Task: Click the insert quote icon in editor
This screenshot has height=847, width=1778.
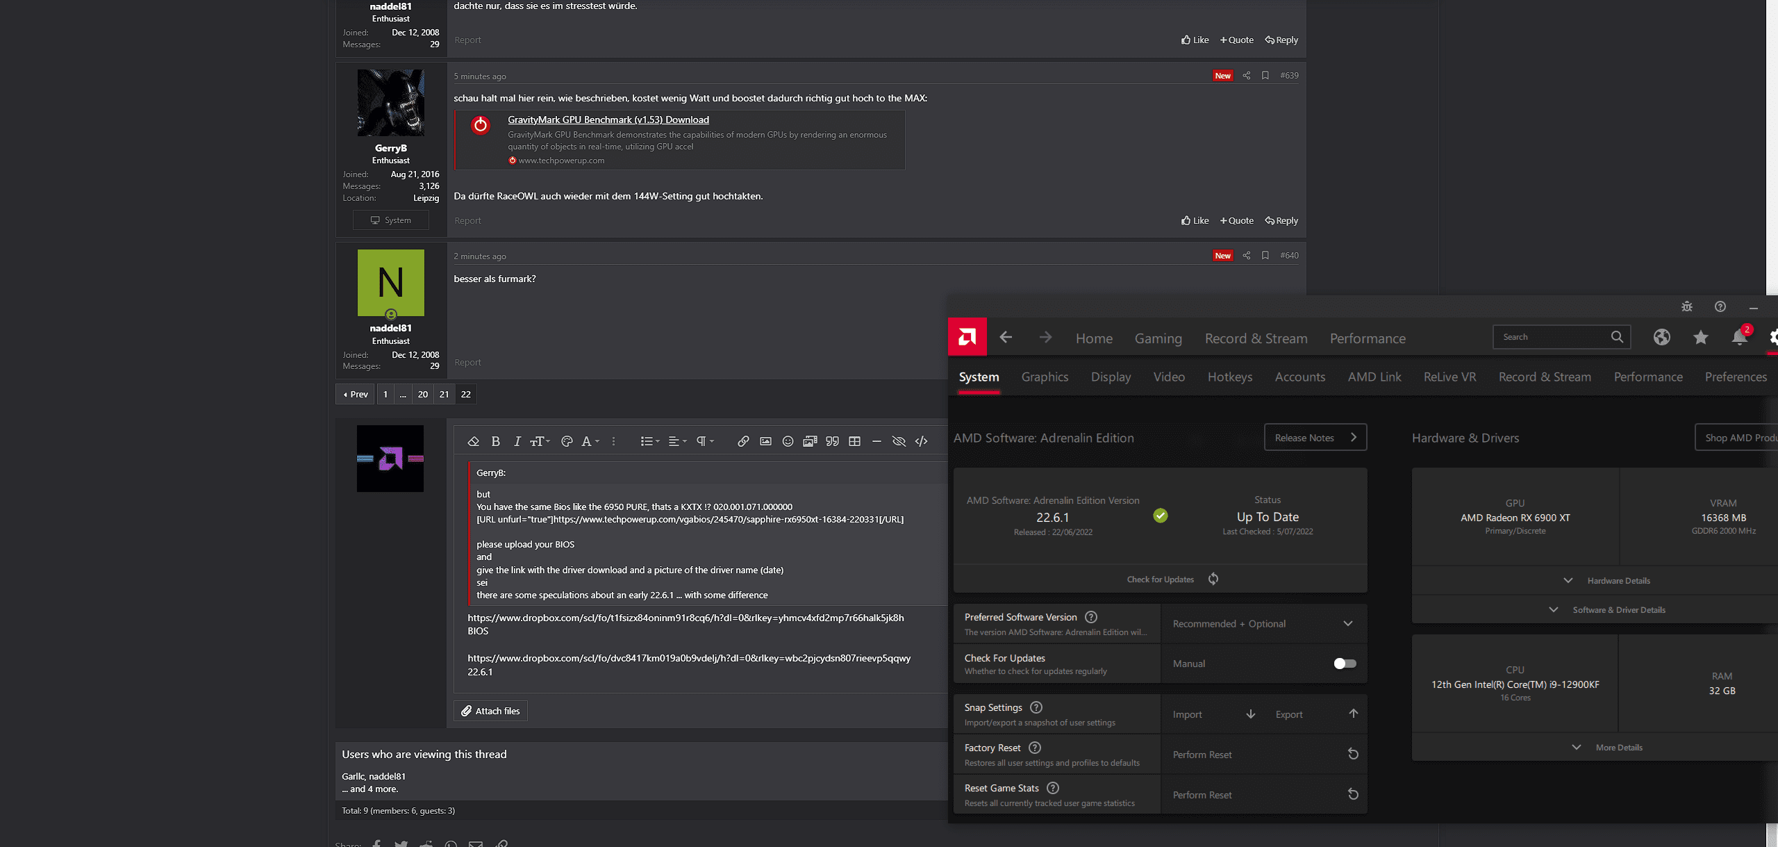Action: tap(832, 441)
